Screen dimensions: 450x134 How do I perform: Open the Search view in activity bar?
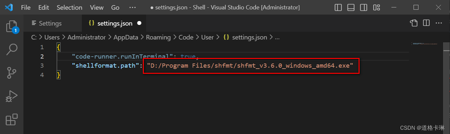click(x=12, y=49)
